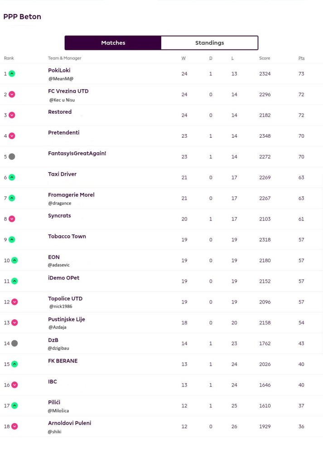Click the L column header
Image resolution: width=323 pixels, height=453 pixels.
coord(232,58)
